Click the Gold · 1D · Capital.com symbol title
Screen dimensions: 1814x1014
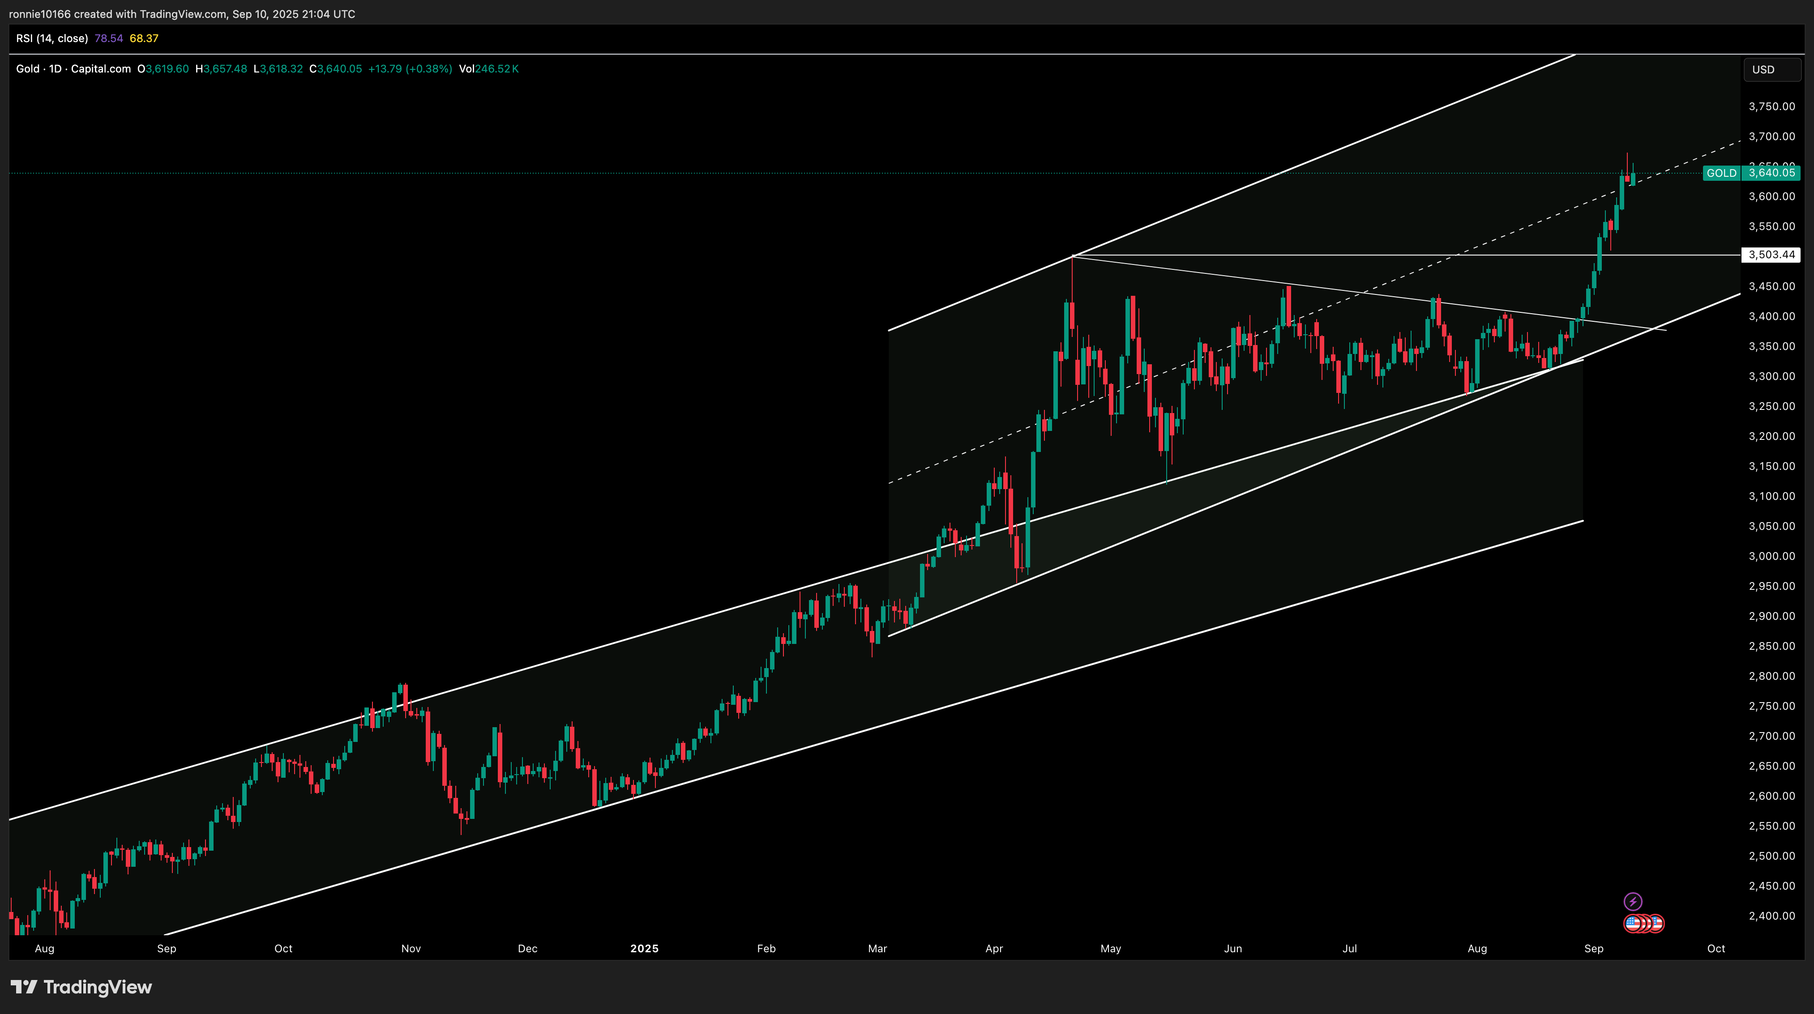tap(73, 69)
